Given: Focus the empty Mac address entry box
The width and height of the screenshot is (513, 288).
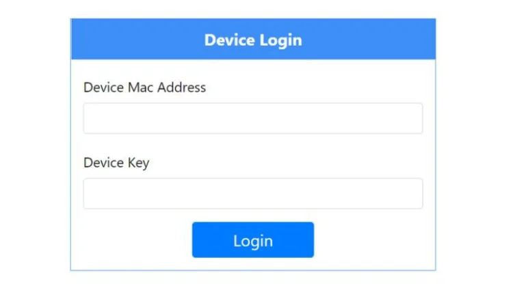Looking at the screenshot, I should (252, 119).
